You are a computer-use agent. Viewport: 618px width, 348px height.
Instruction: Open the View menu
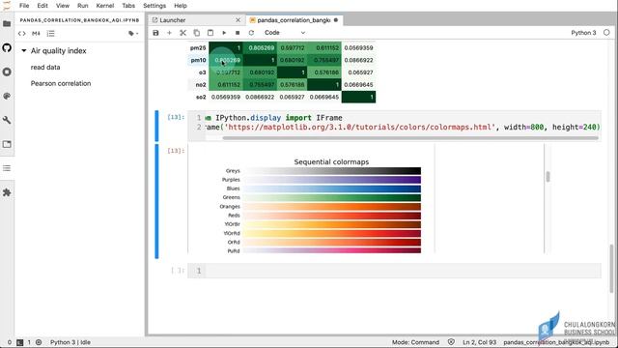click(62, 6)
